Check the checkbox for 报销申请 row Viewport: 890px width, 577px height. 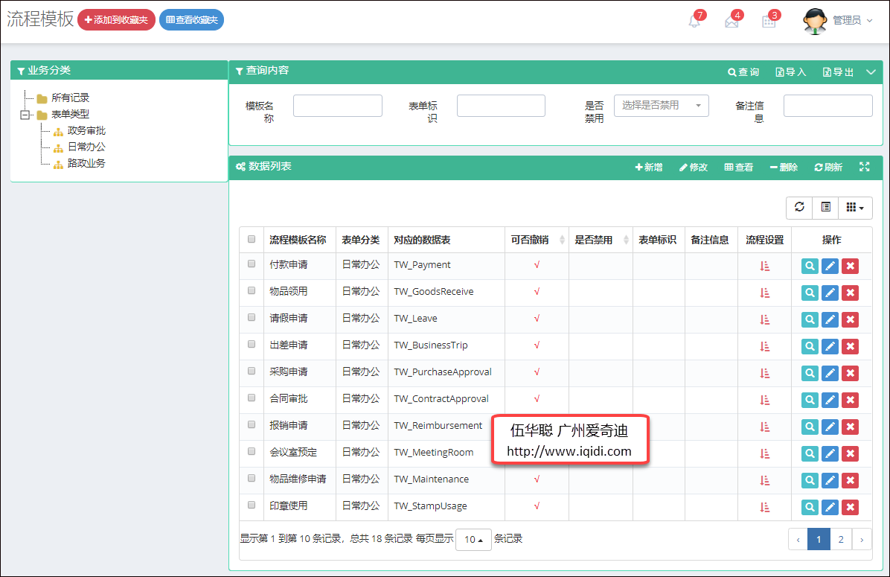tap(252, 424)
